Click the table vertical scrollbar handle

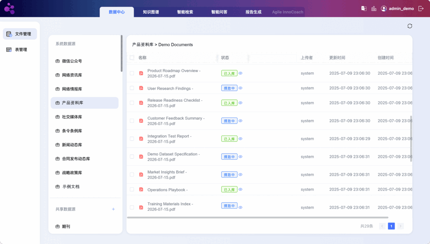pyautogui.click(x=411, y=139)
